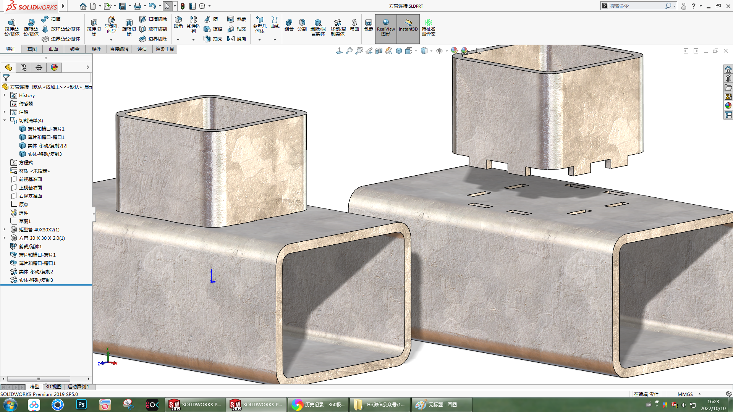Viewport: 733px width, 412px height.
Task: Open the 曲线 curves dropdown arrow
Action: 275,40
